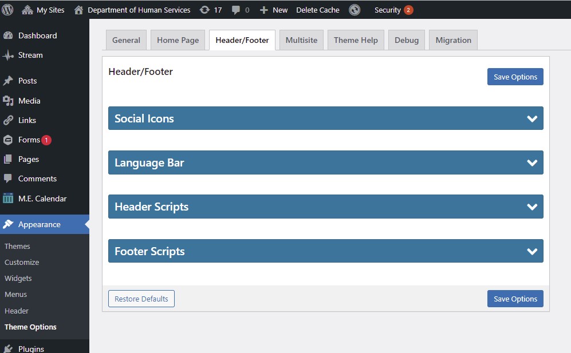The image size is (571, 353).
Task: Click Delete Cache in the admin bar
Action: pos(317,10)
